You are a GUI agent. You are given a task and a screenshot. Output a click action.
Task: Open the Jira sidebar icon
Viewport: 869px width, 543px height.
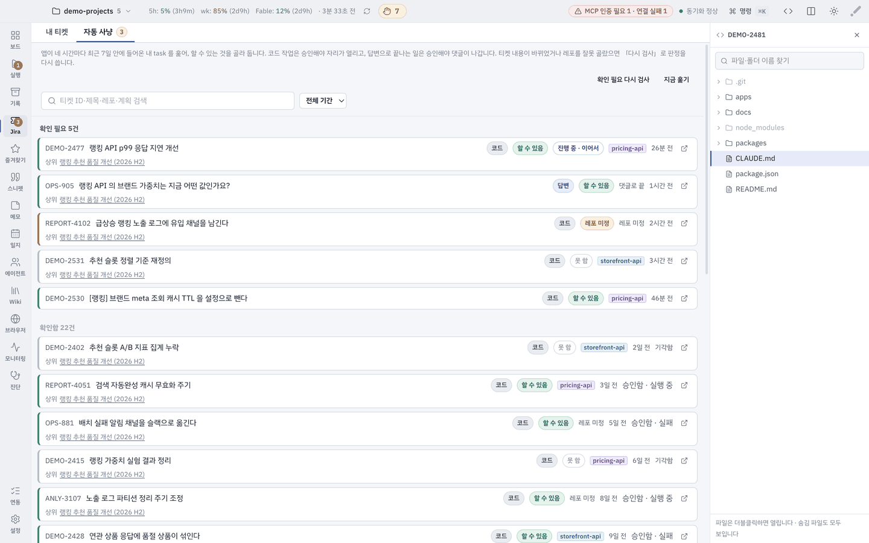(x=15, y=125)
